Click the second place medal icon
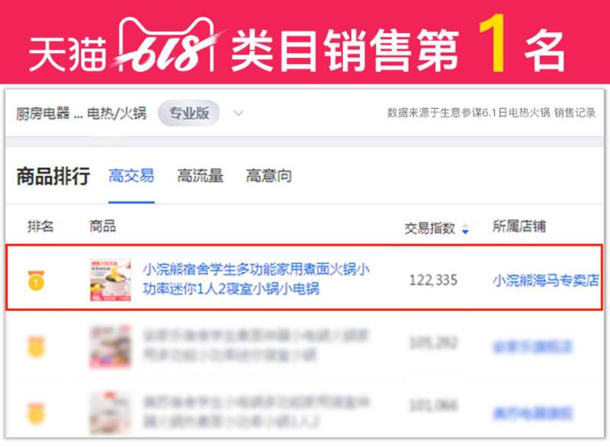This screenshot has height=447, width=610. pyautogui.click(x=36, y=346)
